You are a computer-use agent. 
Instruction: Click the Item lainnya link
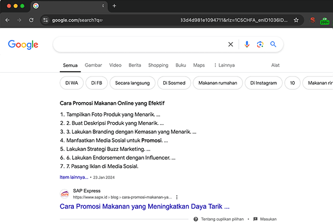[x=74, y=177]
